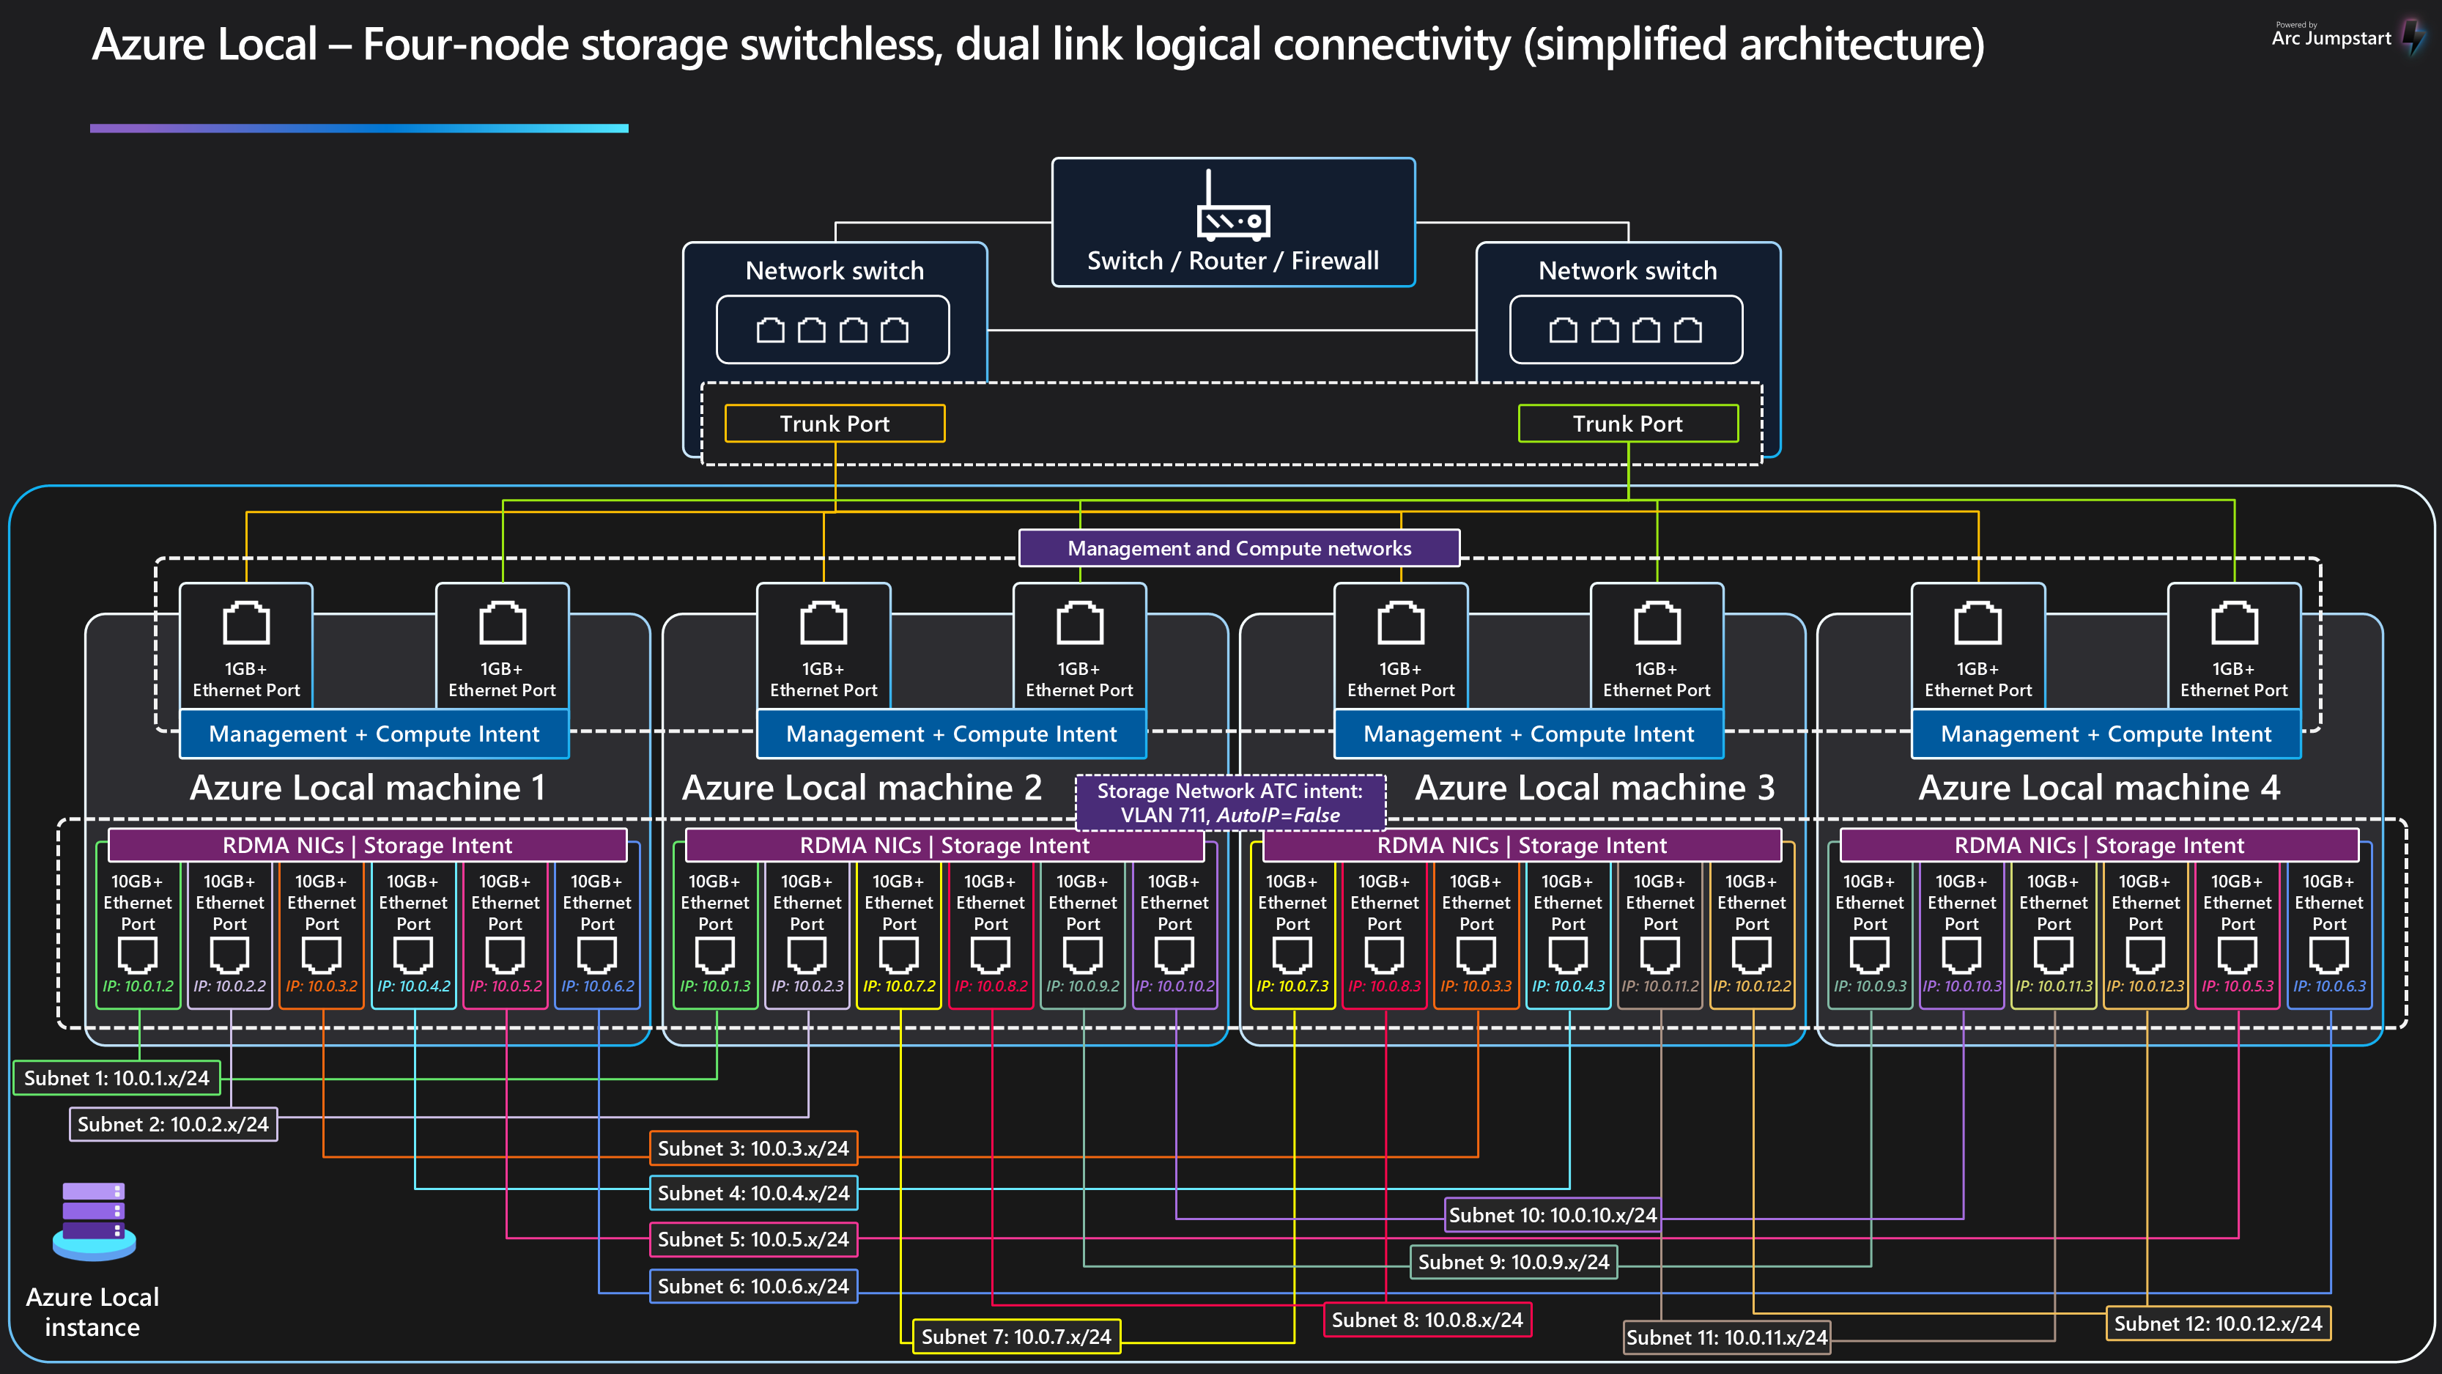Select the Subnet 1: 10.0.1.x/24 label
2442x1374 pixels.
(116, 1078)
